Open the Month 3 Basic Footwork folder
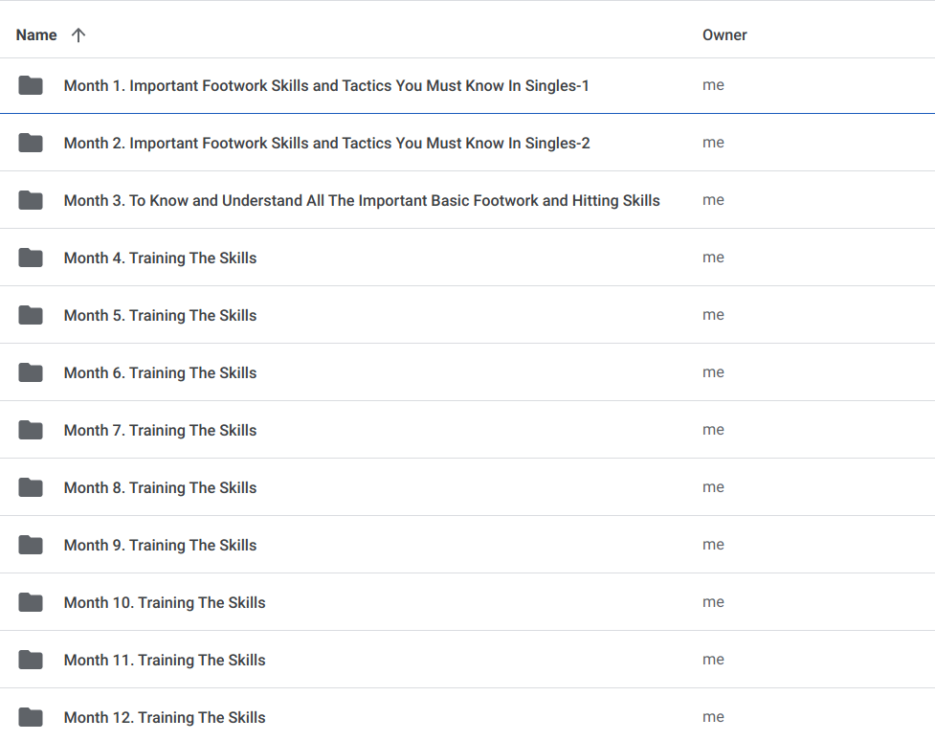This screenshot has width=935, height=741. 361,200
